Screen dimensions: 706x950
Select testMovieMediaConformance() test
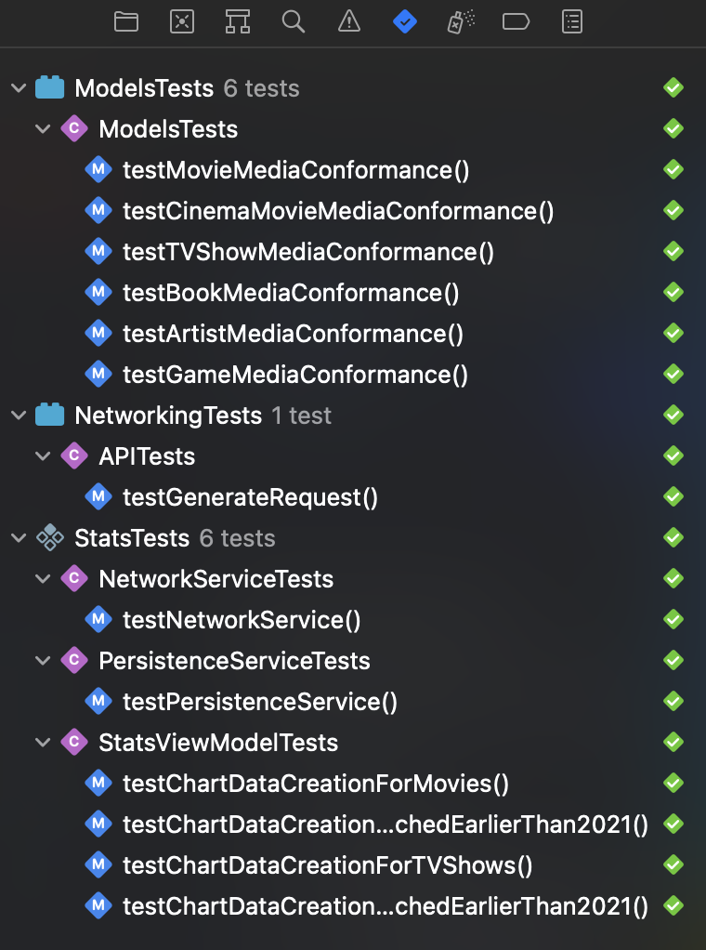click(x=295, y=170)
